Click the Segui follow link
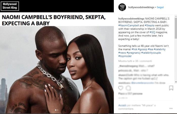The width and height of the screenshot is (177, 114). pos(160,7)
